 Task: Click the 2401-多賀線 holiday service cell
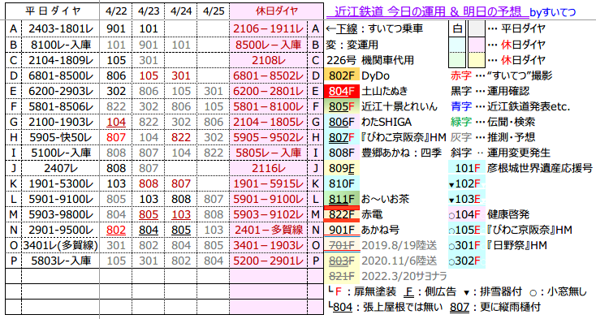[268, 231]
